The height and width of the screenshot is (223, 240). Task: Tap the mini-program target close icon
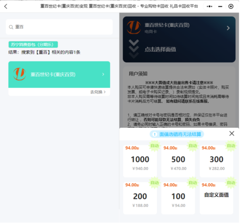coord(231,6)
